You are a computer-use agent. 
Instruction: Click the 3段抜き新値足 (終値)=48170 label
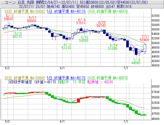point(32,82)
